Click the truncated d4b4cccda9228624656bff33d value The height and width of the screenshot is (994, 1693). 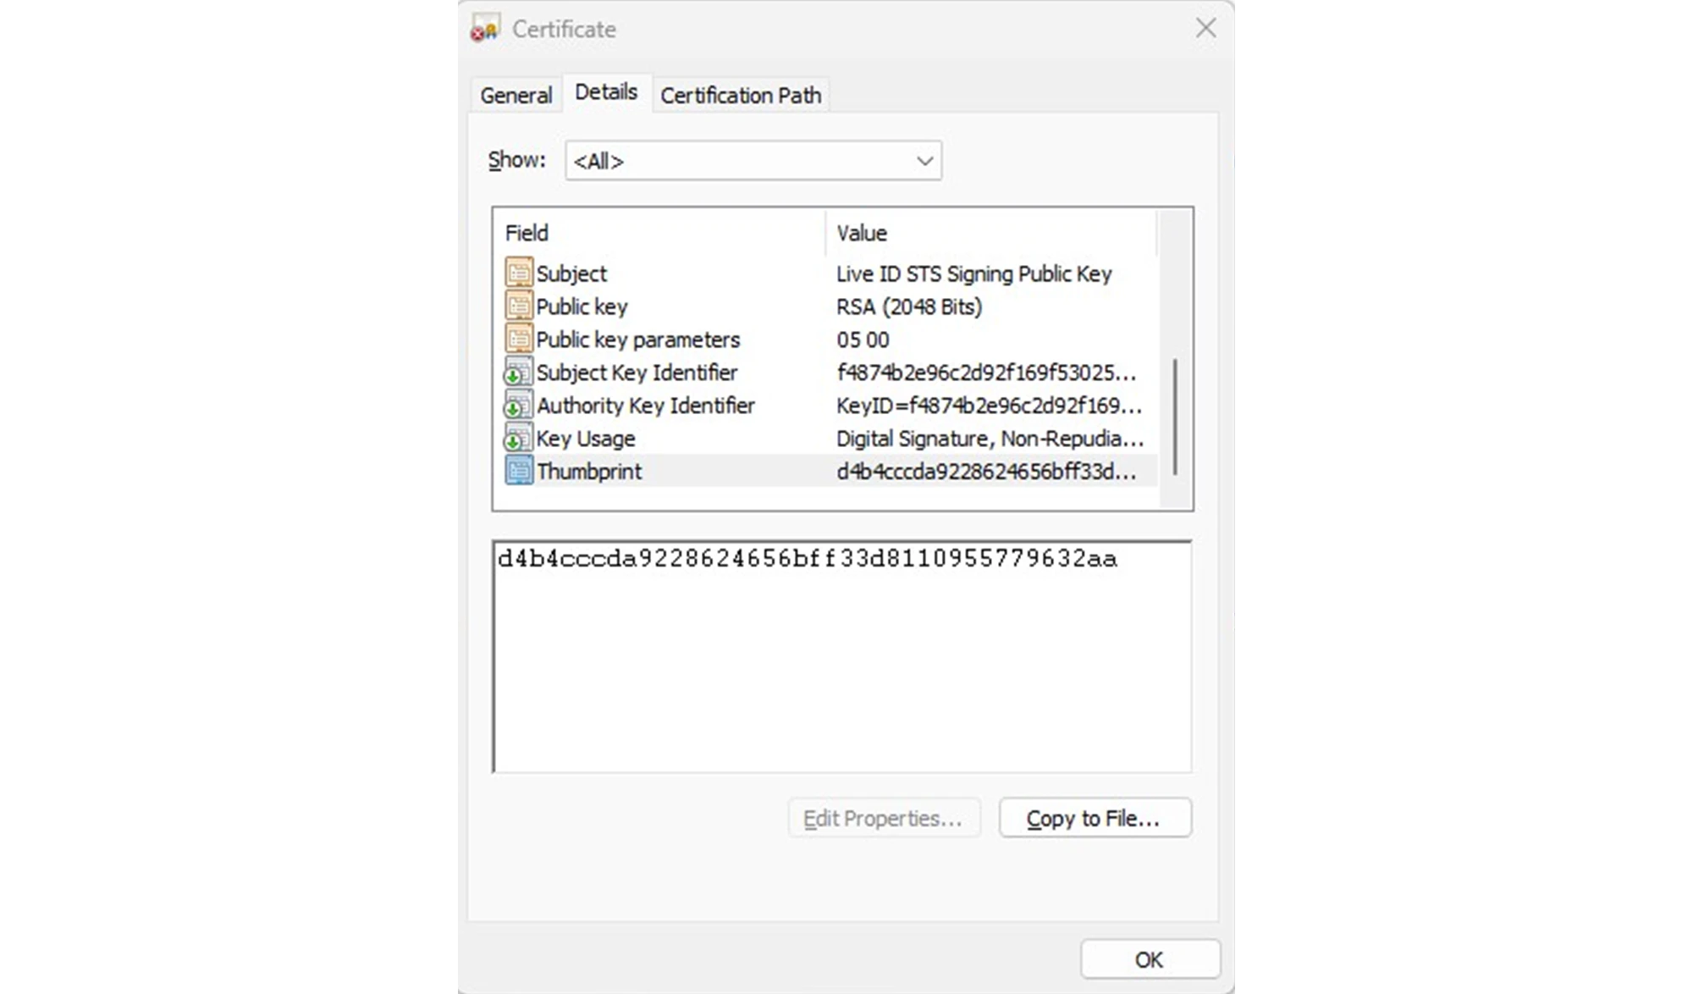pyautogui.click(x=986, y=472)
